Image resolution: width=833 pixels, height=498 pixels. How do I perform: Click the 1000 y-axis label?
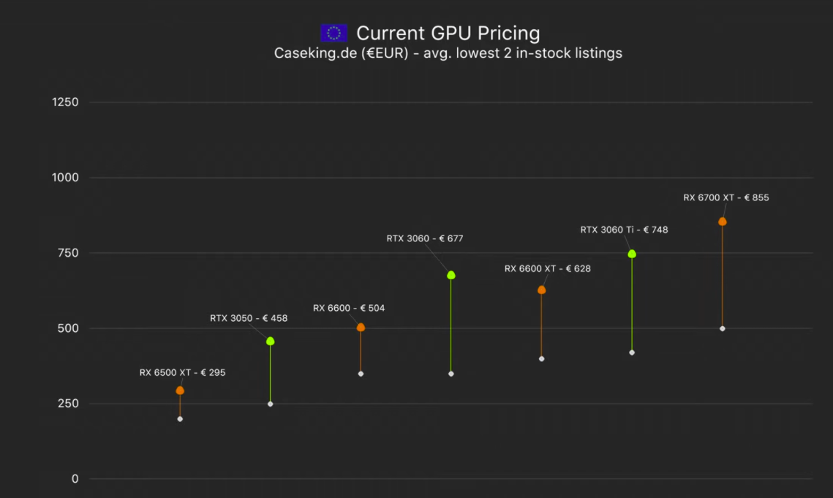tap(65, 178)
